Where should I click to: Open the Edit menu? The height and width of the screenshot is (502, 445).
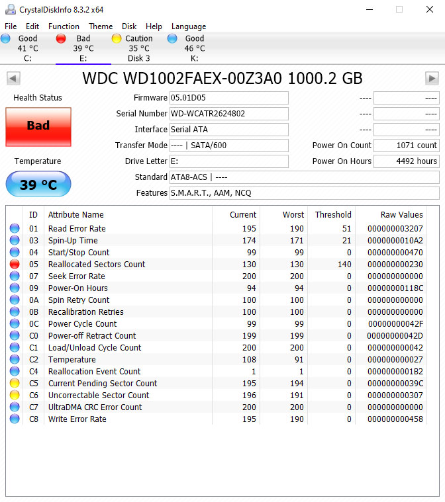point(32,26)
